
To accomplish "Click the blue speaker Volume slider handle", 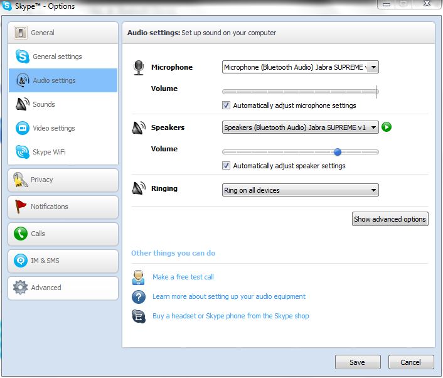I will click(x=338, y=152).
